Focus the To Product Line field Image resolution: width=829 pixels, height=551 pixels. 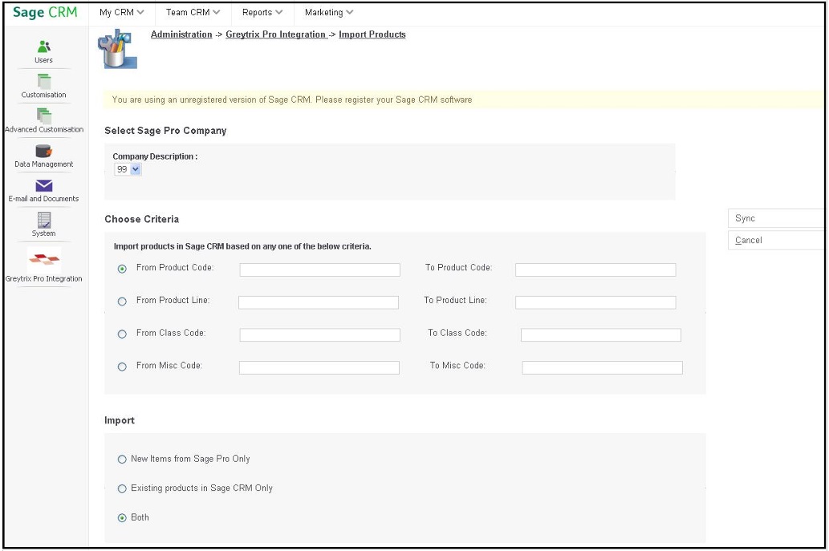tap(595, 302)
